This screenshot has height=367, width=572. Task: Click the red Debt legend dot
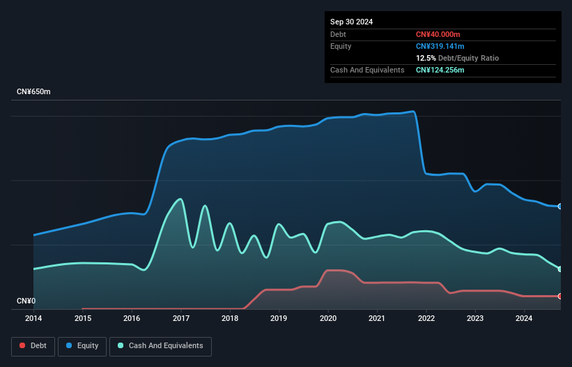point(22,345)
